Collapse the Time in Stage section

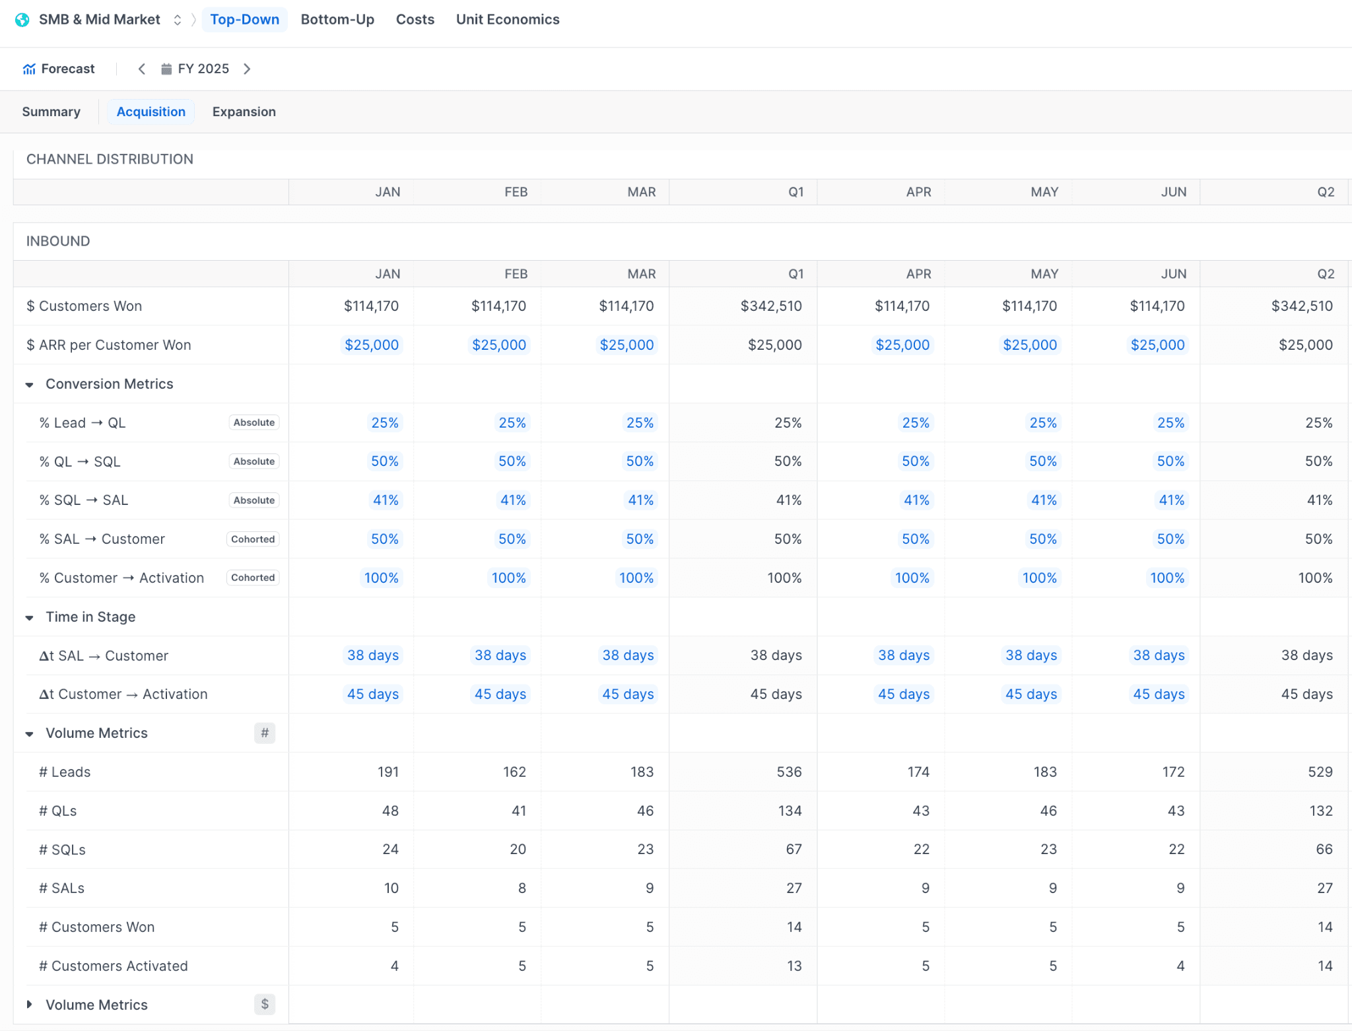[29, 617]
